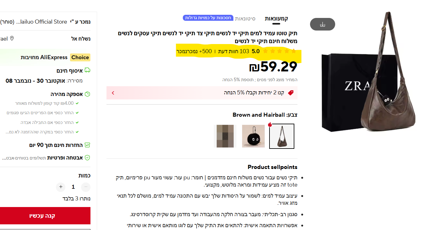
Task: Click the קנה עכשיו buy now button
Action: pyautogui.click(x=42, y=216)
